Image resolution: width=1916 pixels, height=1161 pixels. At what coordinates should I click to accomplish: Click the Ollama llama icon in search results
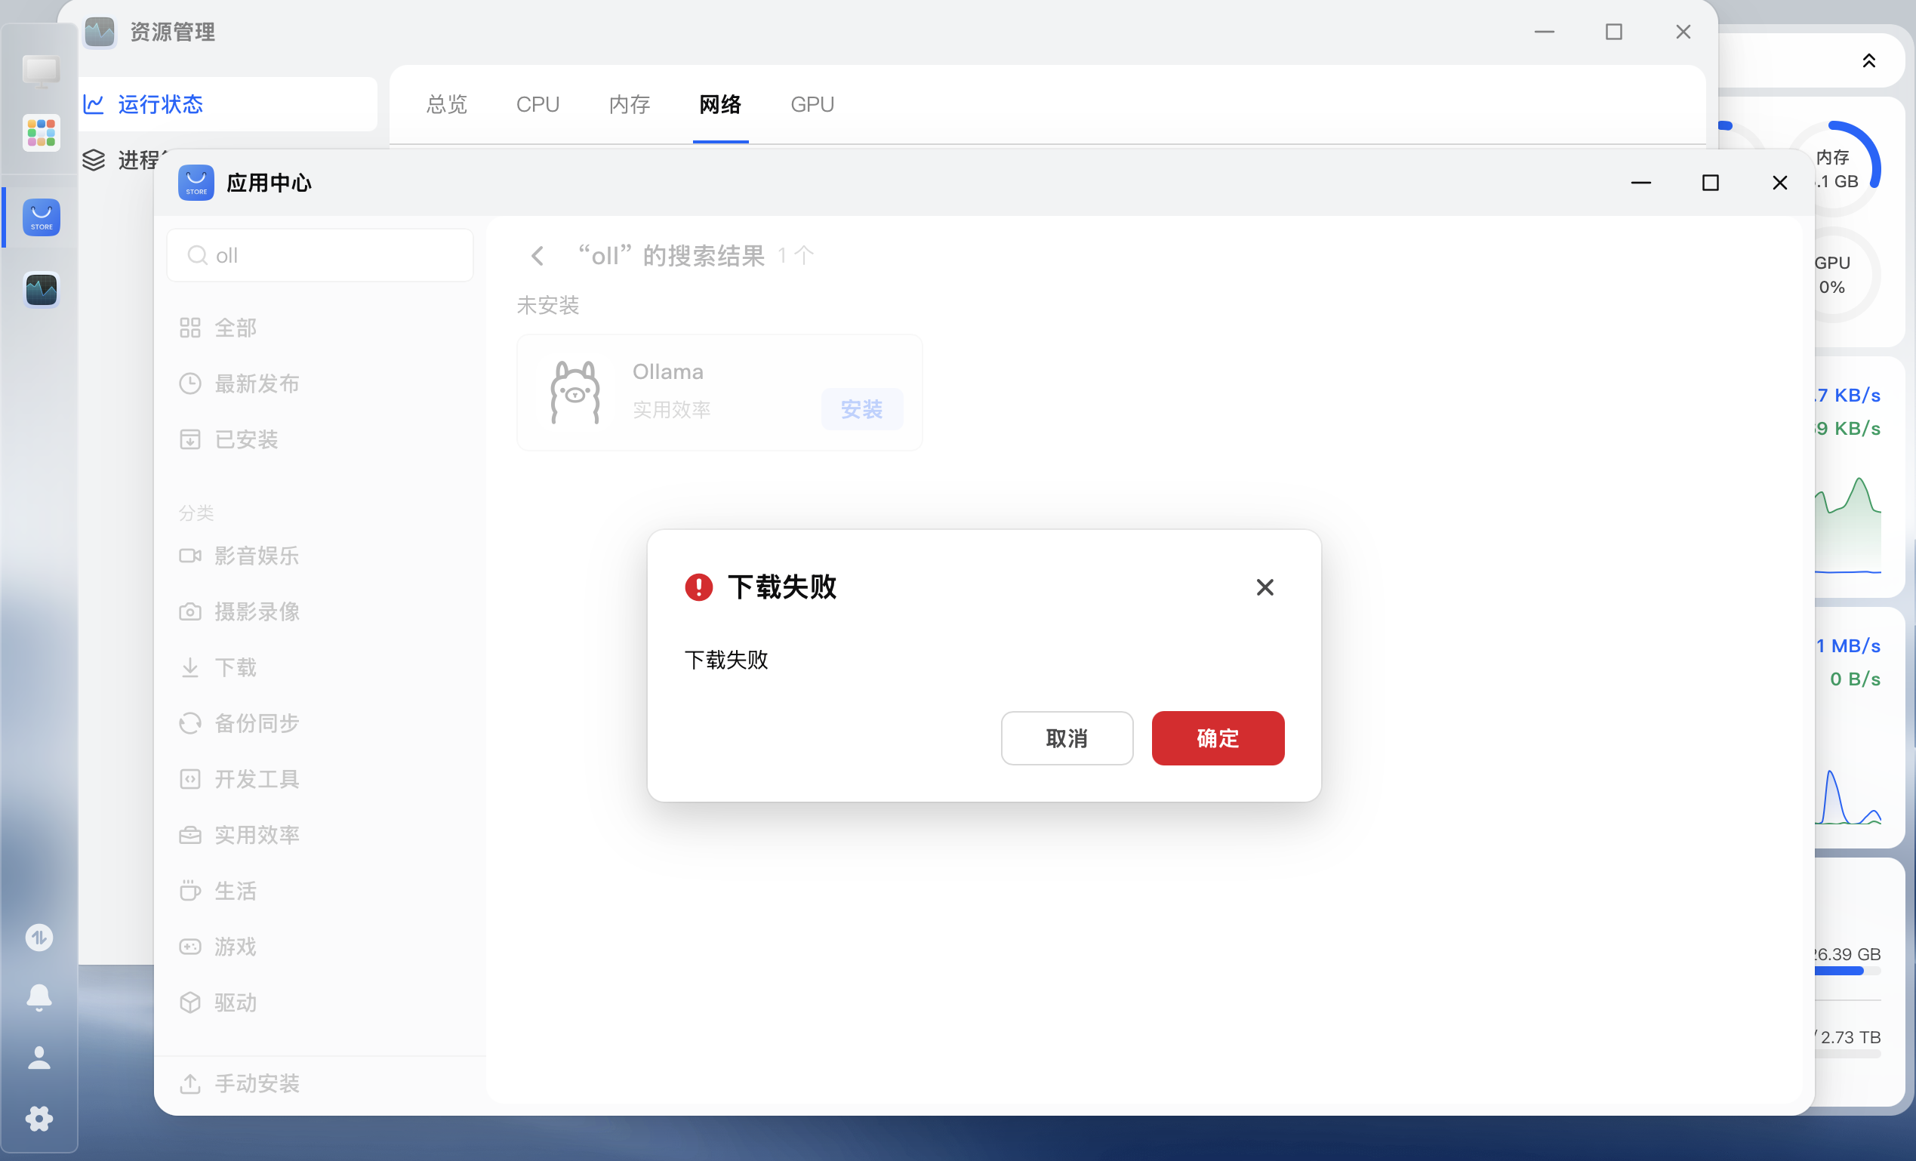pos(574,391)
